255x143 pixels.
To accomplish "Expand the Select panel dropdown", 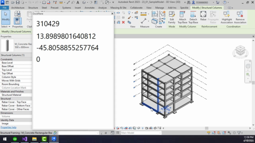I will (6, 27).
